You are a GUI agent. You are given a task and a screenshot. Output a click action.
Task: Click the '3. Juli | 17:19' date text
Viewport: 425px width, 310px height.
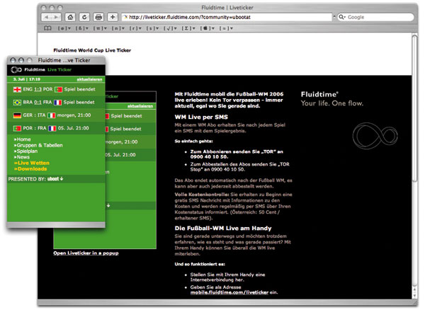[27, 79]
